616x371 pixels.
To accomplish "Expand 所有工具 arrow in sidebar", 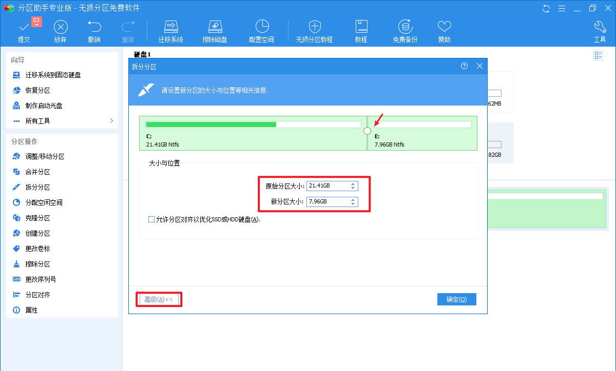I will click(111, 121).
